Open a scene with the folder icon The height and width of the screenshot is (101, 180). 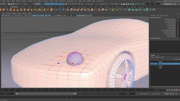pyautogui.click(x=11, y=4)
